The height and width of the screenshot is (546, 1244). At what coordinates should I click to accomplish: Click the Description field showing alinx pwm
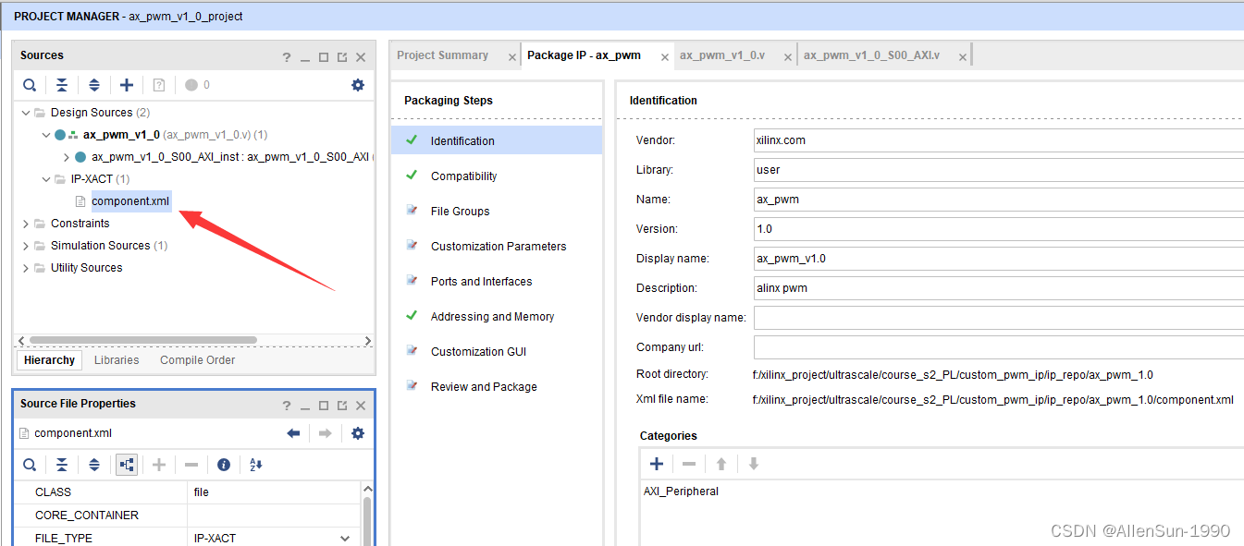pos(999,288)
